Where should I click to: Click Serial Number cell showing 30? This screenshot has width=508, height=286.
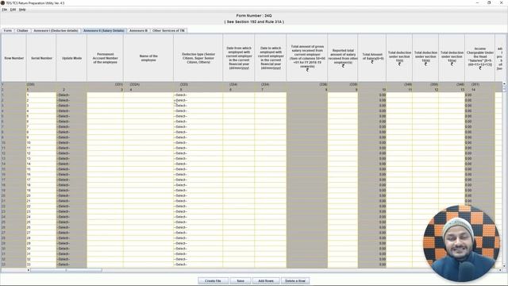pyautogui.click(x=41, y=249)
